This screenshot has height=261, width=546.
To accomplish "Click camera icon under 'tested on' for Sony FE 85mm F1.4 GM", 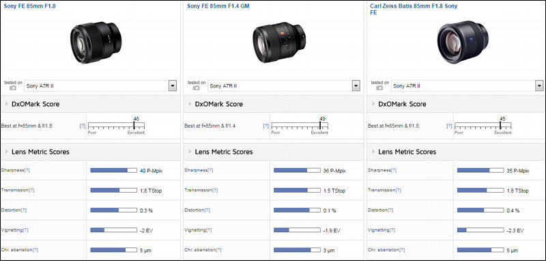I will click(197, 88).
